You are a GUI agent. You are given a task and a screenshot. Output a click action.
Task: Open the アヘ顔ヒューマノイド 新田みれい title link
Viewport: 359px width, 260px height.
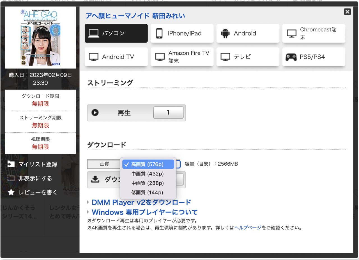tap(135, 16)
